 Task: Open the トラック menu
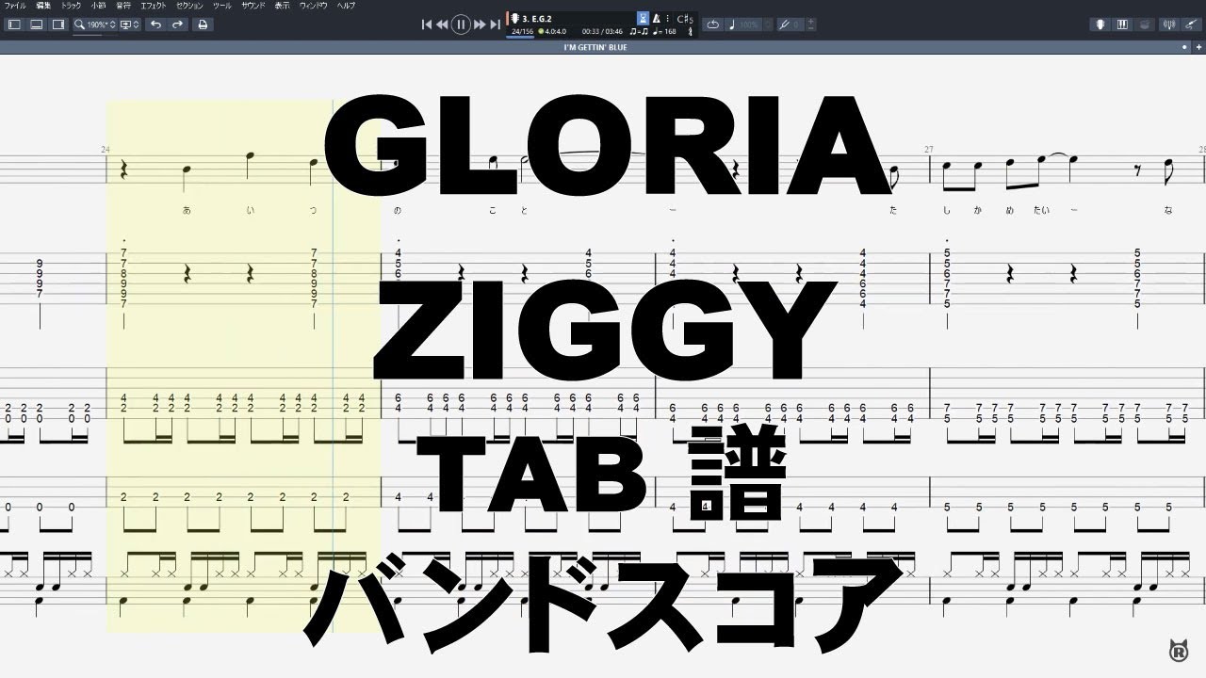[x=71, y=6]
